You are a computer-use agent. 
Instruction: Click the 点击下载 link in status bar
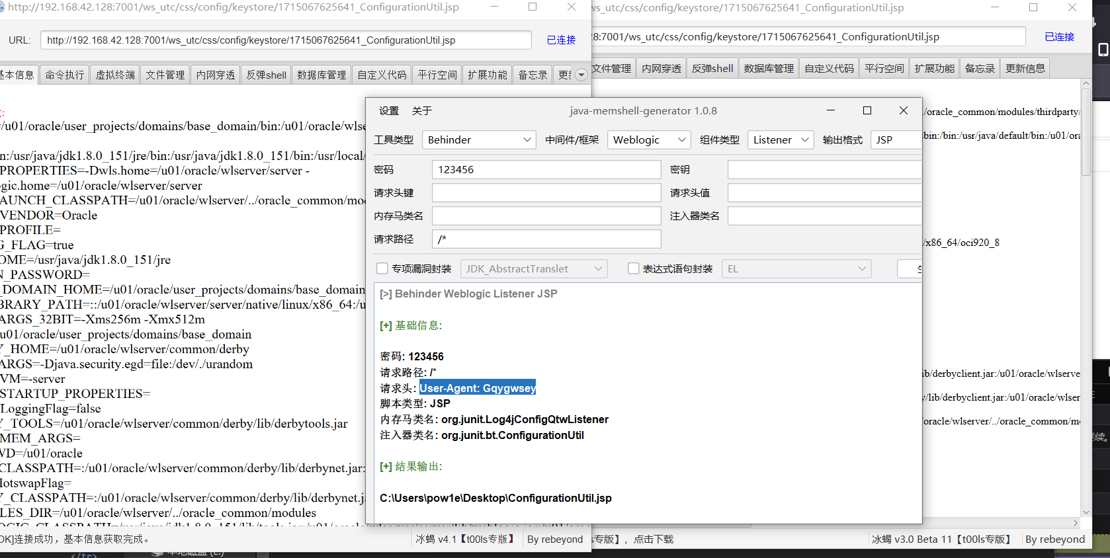pyautogui.click(x=654, y=539)
